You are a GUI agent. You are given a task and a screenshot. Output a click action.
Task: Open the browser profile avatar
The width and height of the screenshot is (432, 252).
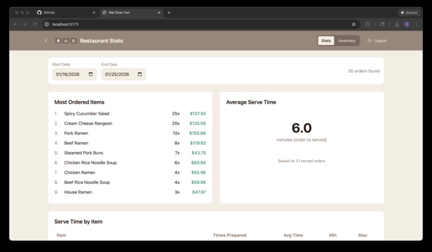click(407, 24)
